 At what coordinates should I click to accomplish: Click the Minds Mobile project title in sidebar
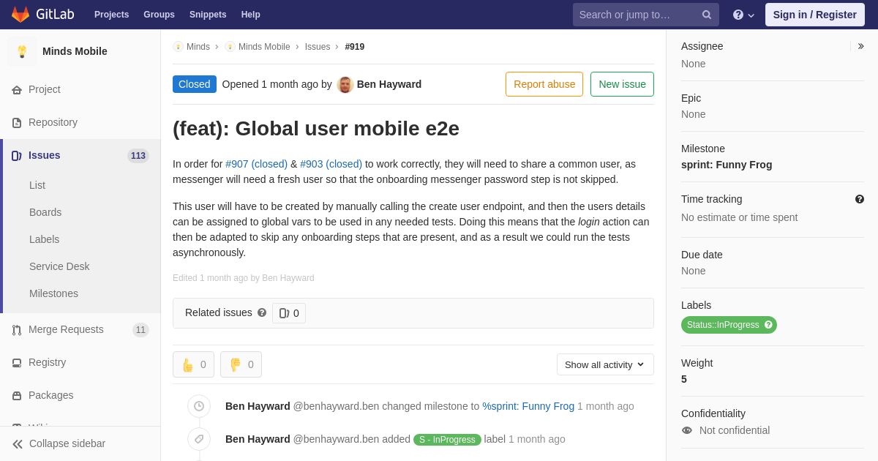pos(75,51)
